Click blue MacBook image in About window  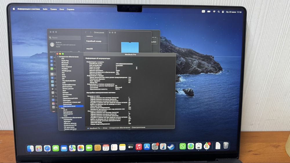130,47
